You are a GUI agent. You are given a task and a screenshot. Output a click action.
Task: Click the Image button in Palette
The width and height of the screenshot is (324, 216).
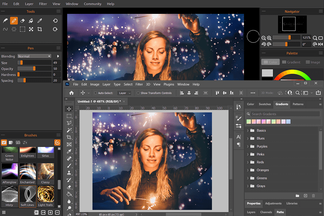[313, 62]
